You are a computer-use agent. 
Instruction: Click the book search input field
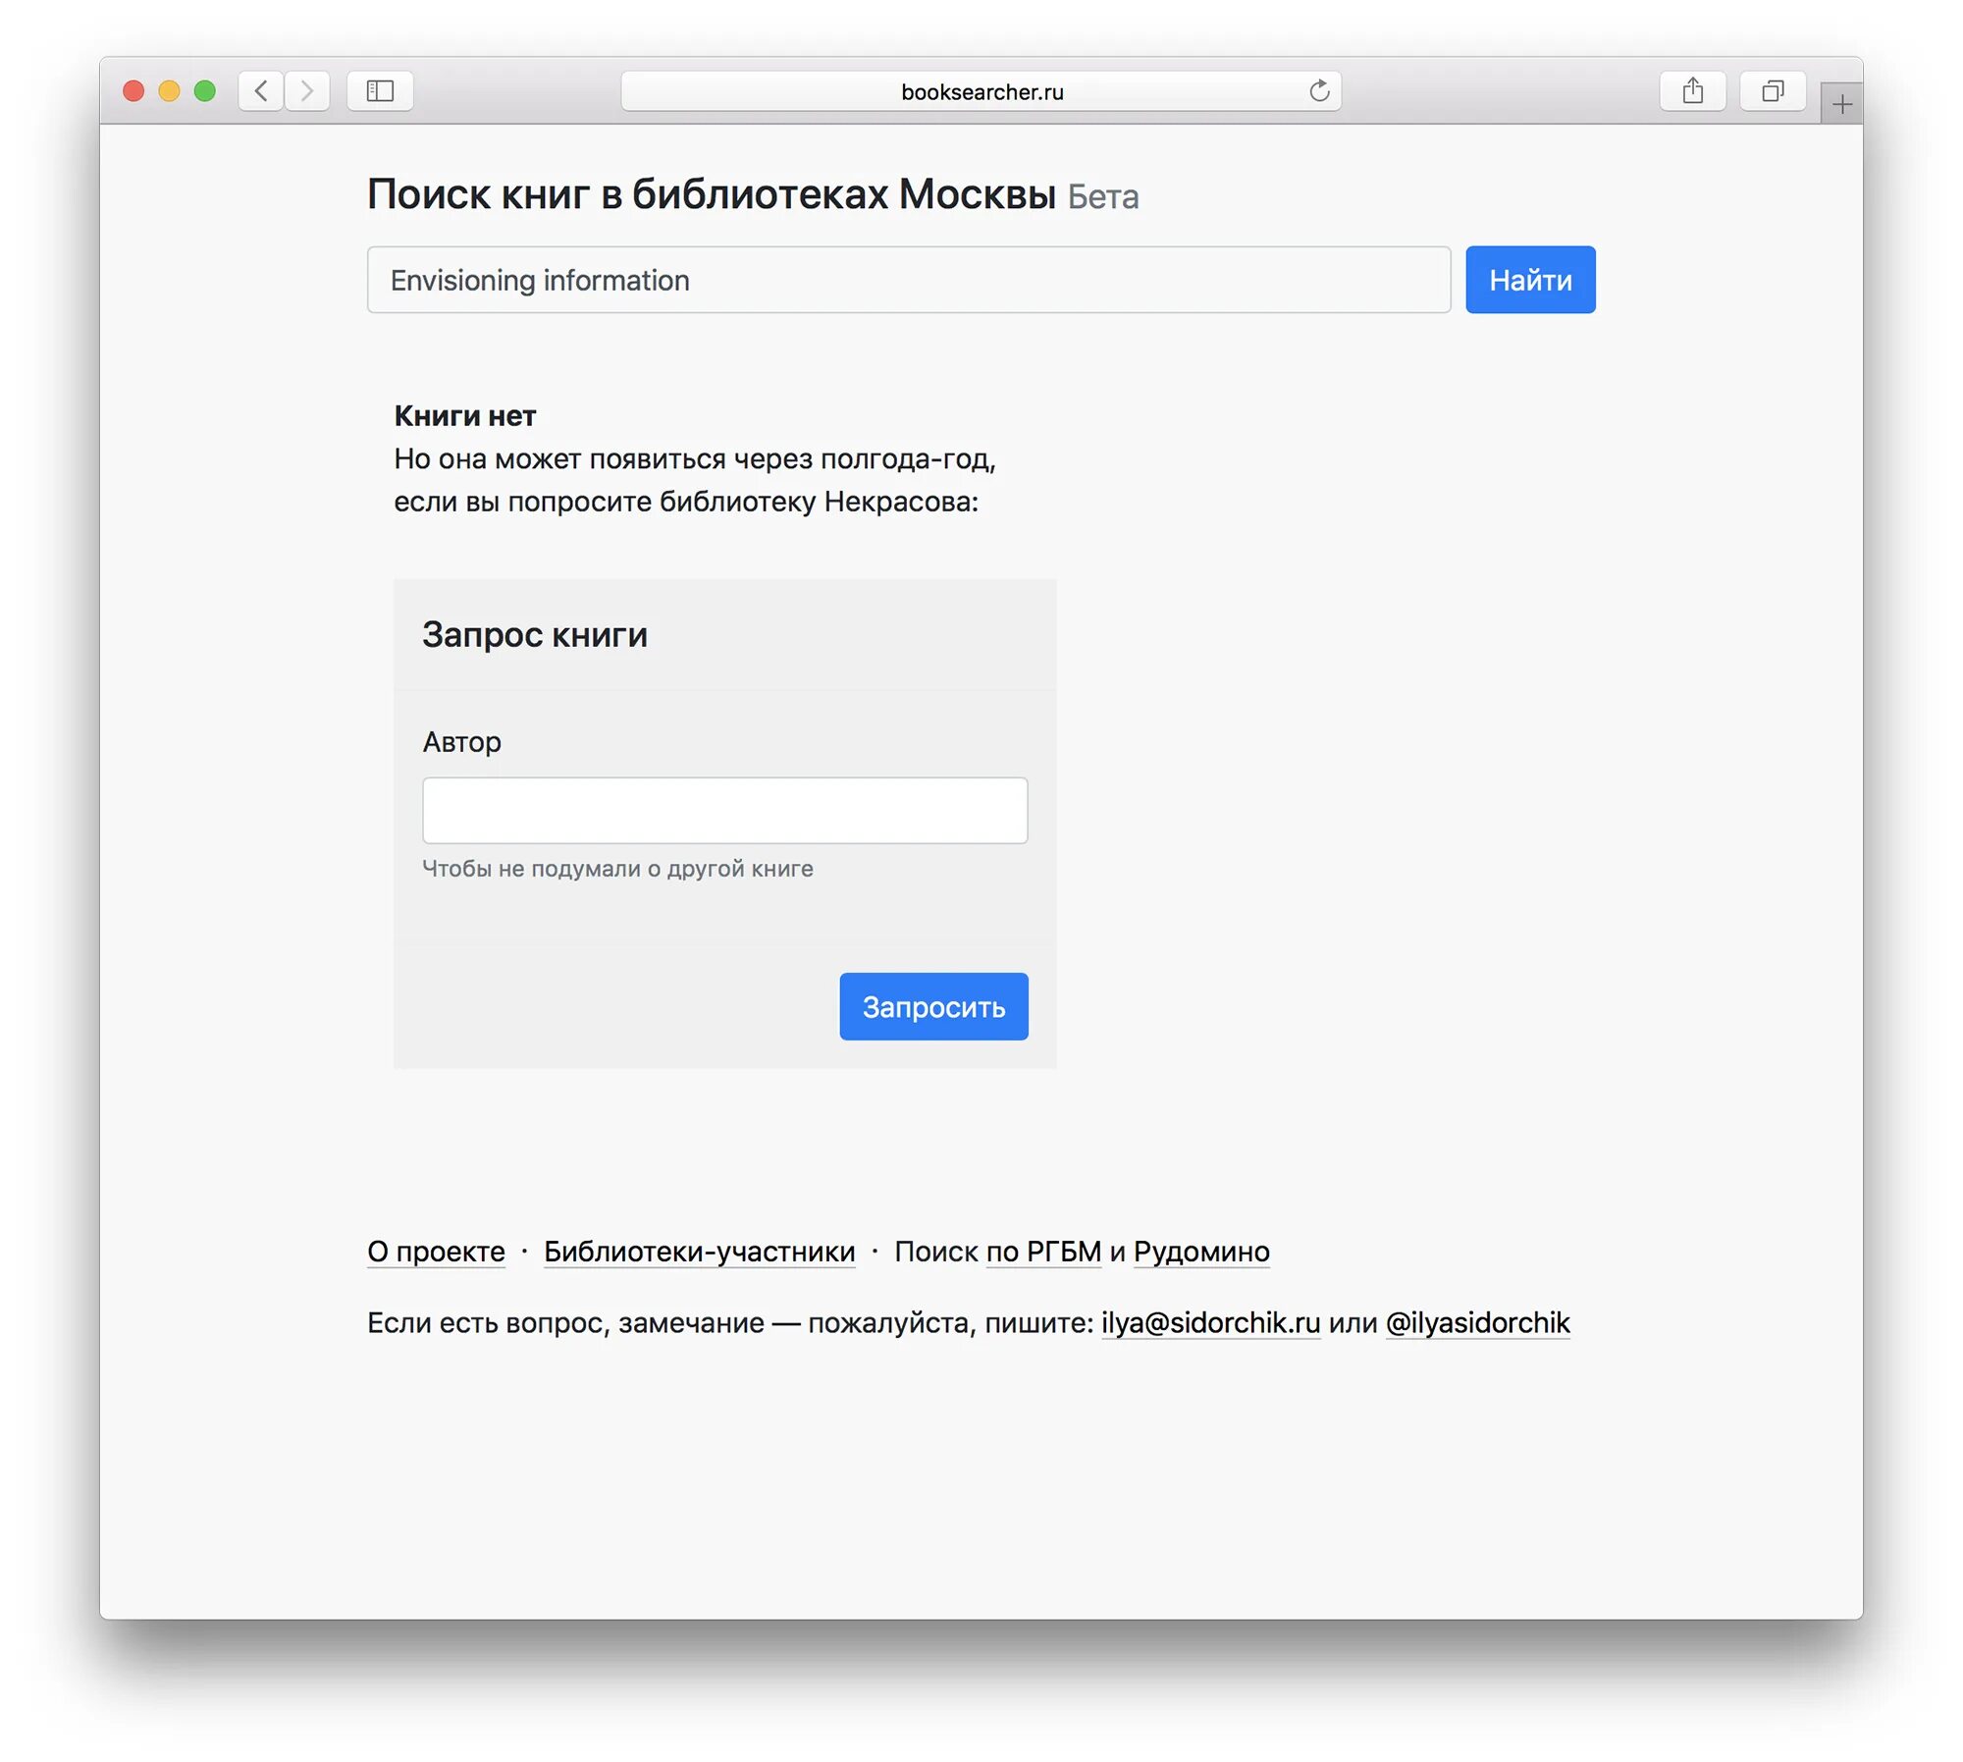pyautogui.click(x=908, y=280)
